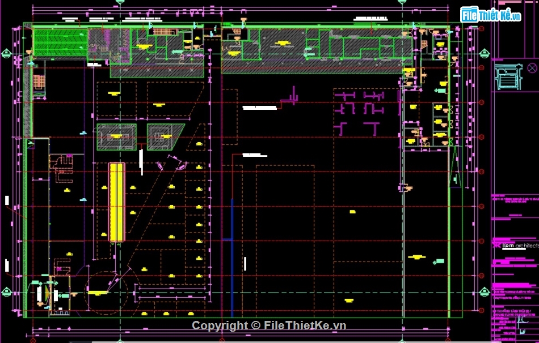Click the magenta column shapes cluster

pos(360,111)
